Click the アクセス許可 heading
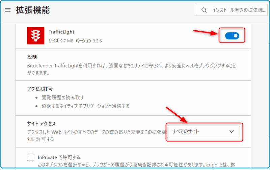The width and height of the screenshot is (270, 170). (x=40, y=89)
